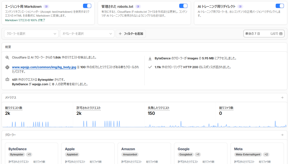This screenshot has height=164, width=288.
Task: Click 総リファラ数 metric label in メトリクス
Action: tap(226, 108)
